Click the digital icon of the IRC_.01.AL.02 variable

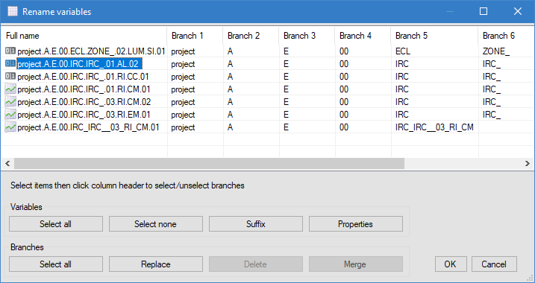pos(10,64)
